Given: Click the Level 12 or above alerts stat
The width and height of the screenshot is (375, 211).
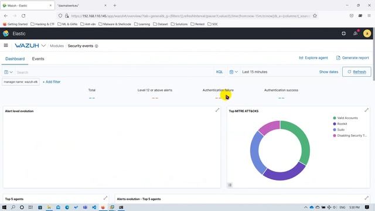Looking at the screenshot, I should 155,94.
